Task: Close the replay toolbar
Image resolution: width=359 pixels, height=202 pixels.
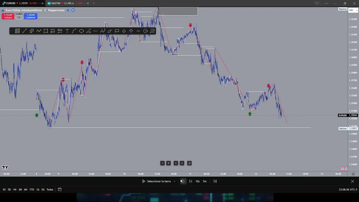Action: (353, 181)
